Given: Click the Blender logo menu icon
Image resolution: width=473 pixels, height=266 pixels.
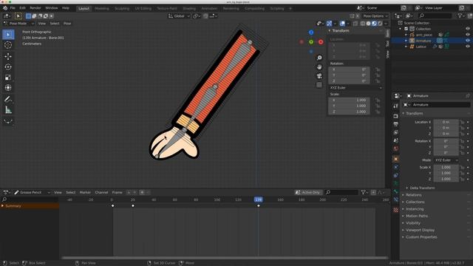Looking at the screenshot, I should point(5,8).
